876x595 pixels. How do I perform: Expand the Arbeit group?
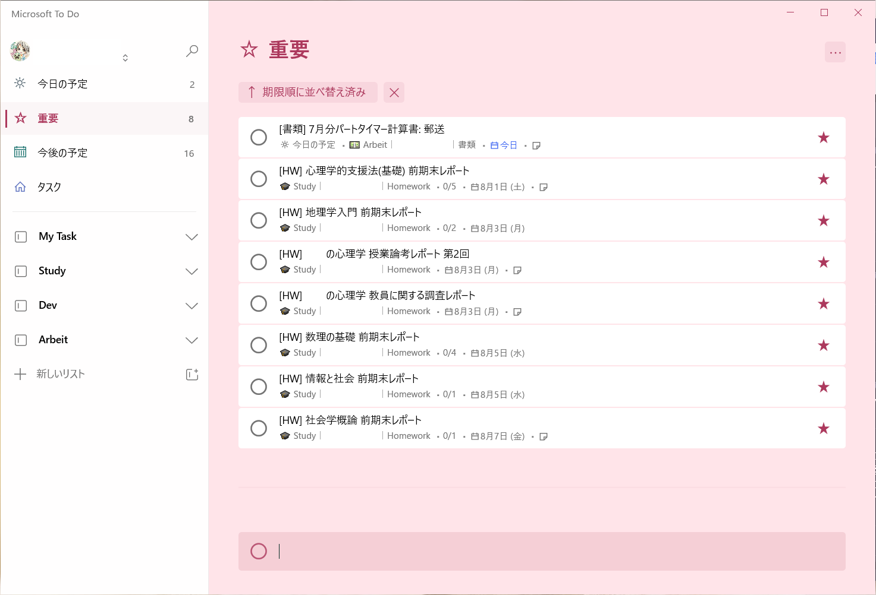coord(191,340)
